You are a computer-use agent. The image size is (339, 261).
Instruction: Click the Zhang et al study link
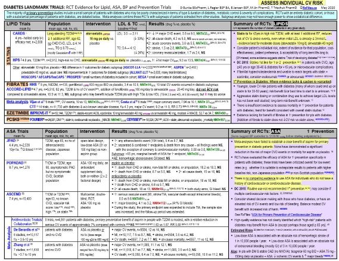(22, 244)
